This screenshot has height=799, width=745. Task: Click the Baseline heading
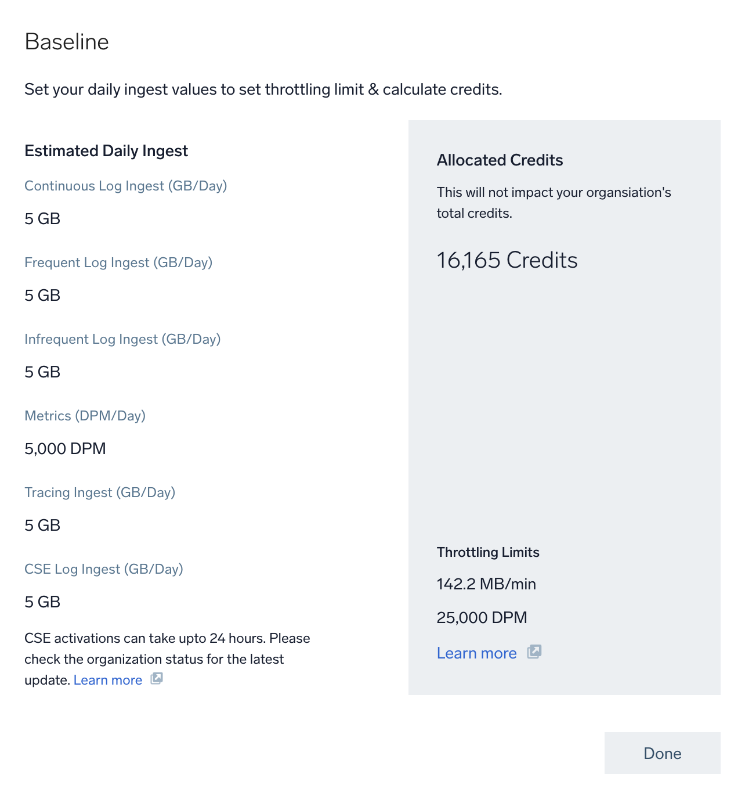pos(67,42)
